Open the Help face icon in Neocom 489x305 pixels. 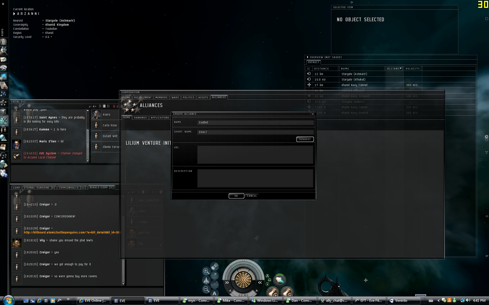(x=4, y=173)
